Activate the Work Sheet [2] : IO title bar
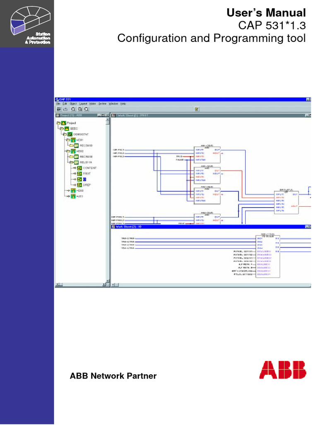 point(211,227)
